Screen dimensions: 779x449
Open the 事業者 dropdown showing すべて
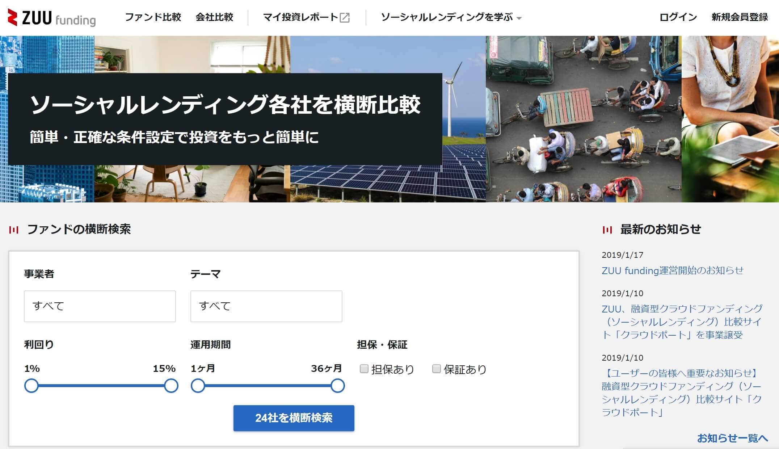(x=100, y=306)
